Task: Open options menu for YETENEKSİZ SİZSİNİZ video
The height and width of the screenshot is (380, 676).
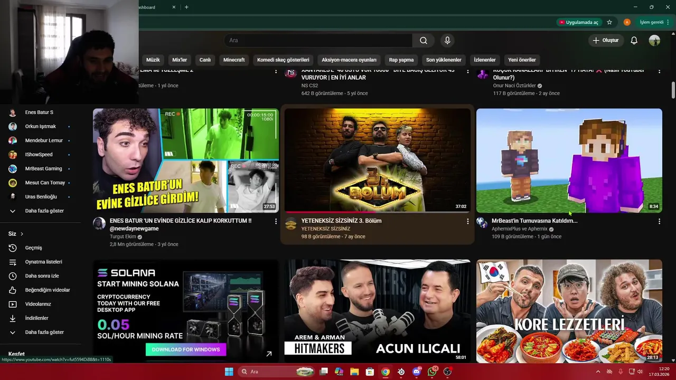Action: tap(467, 222)
